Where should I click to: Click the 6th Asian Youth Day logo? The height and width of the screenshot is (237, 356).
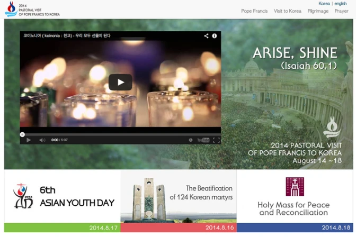tap(23, 196)
